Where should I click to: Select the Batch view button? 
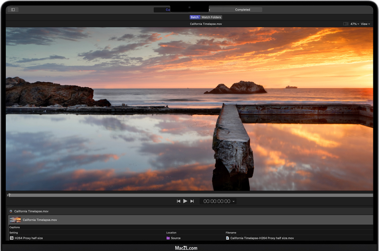[x=195, y=17]
